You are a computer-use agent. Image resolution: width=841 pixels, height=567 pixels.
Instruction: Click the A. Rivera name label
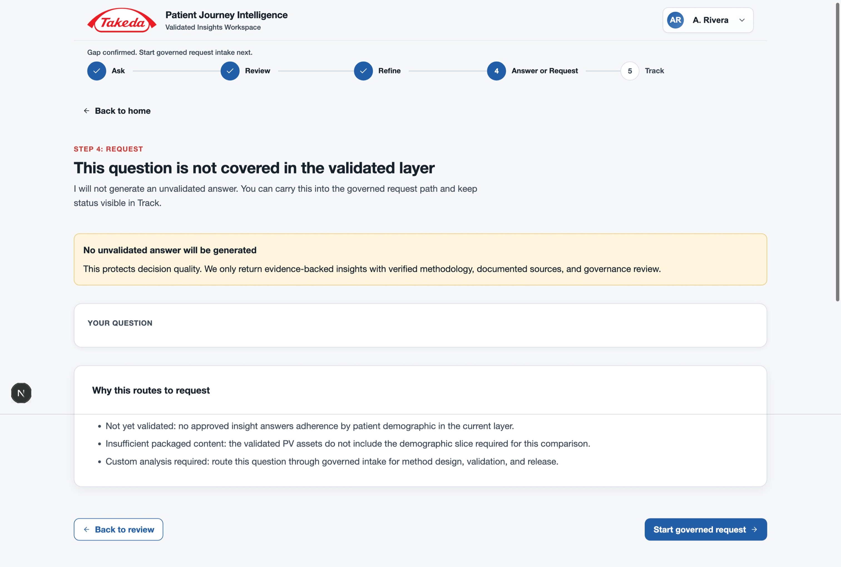pos(710,20)
